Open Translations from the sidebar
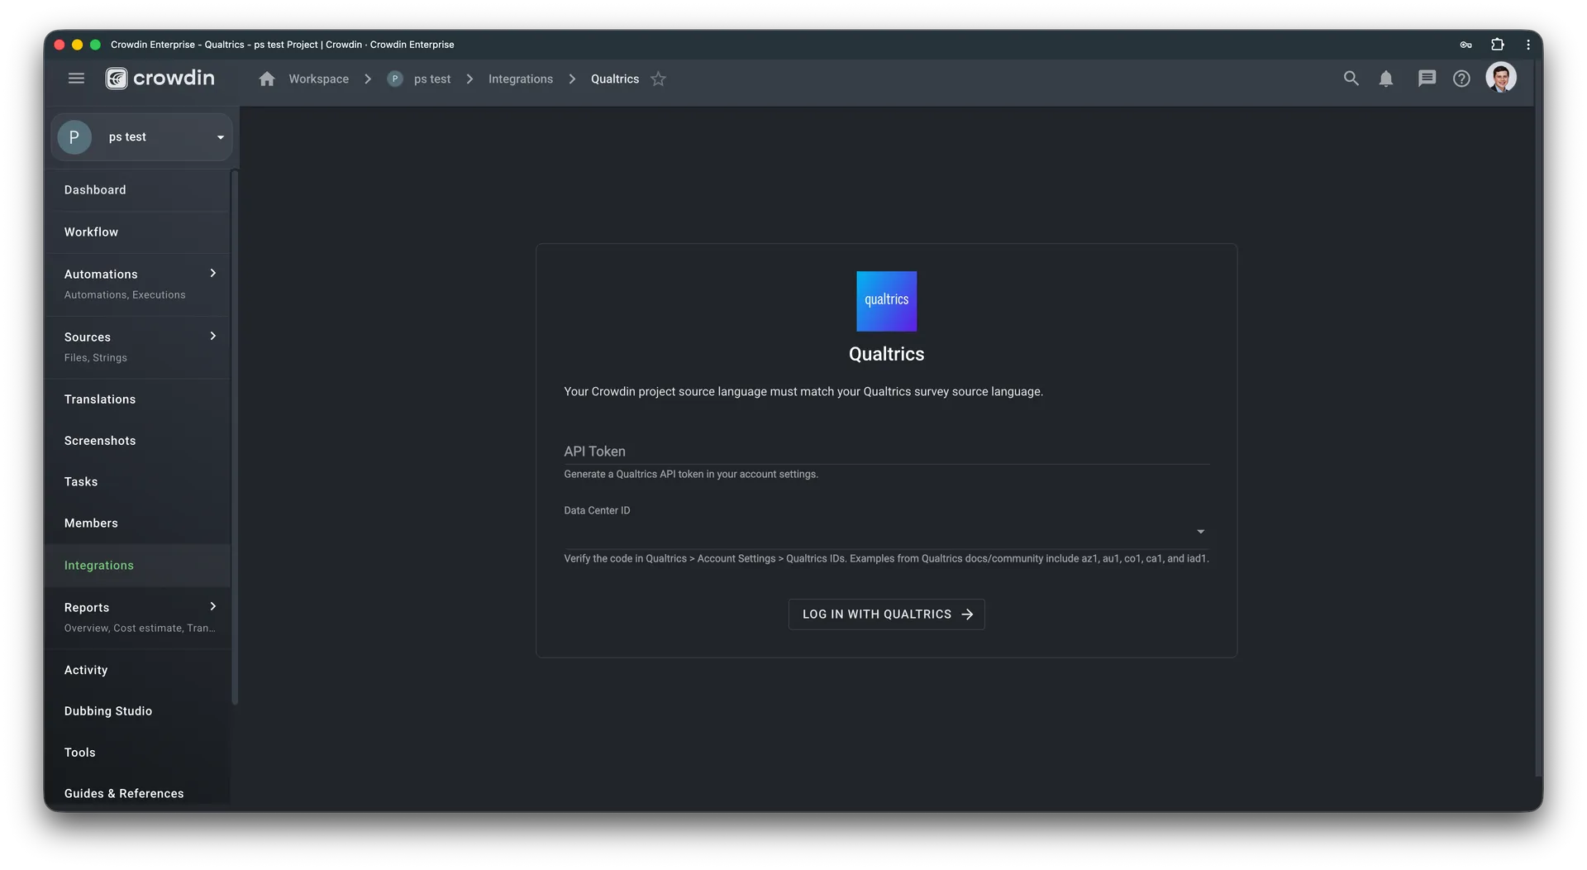The width and height of the screenshot is (1587, 870). [x=100, y=399]
